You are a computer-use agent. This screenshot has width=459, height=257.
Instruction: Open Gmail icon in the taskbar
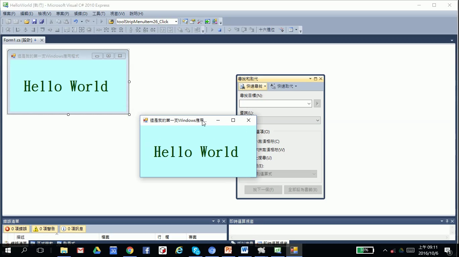click(x=80, y=250)
